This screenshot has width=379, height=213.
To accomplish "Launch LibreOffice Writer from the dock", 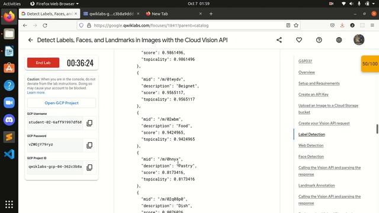I will [9, 51].
